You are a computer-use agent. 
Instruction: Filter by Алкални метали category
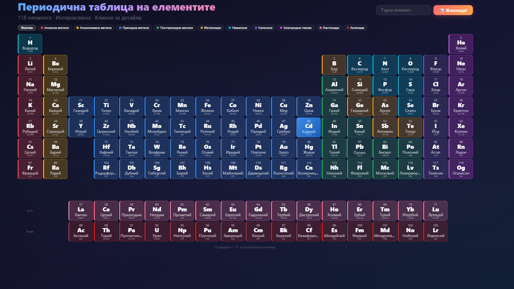pyautogui.click(x=55, y=28)
